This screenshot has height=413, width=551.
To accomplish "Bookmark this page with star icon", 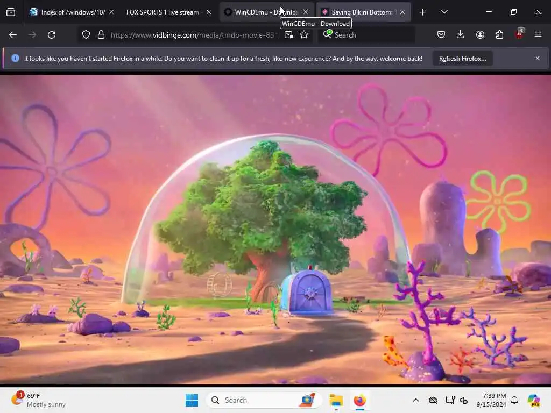I will 305,35.
